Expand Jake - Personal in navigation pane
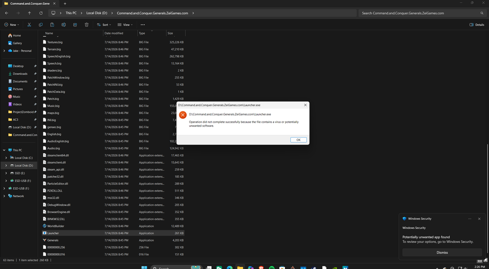 (x=4, y=51)
